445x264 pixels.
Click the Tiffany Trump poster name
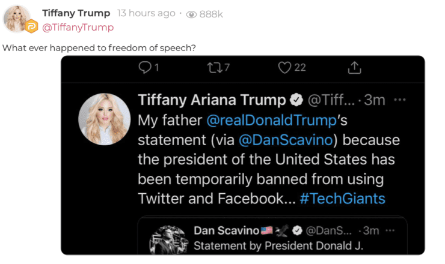[x=76, y=13]
